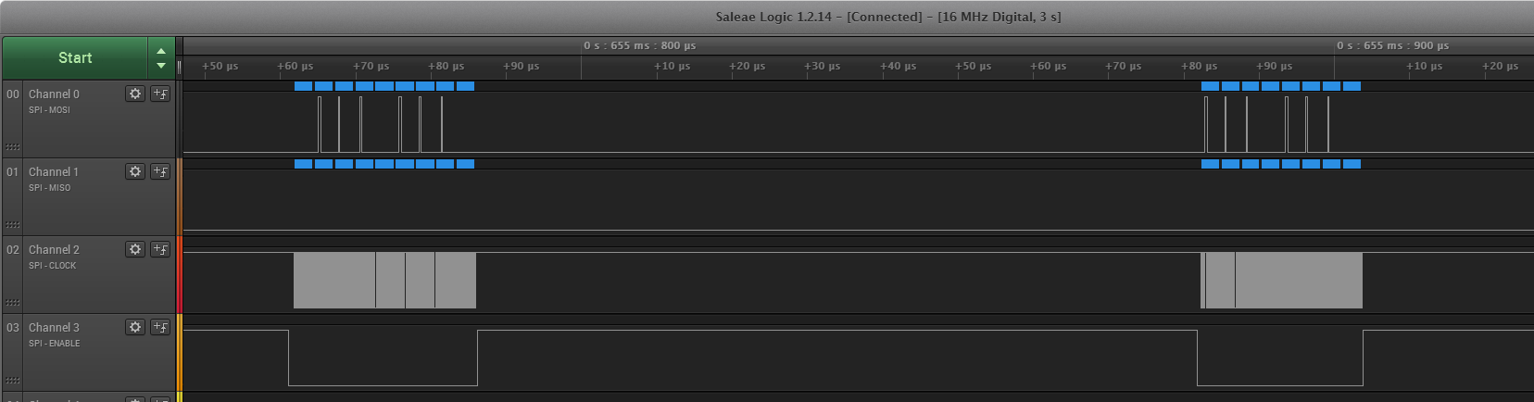Open Channel 1 settings gear
The width and height of the screenshot is (1534, 402).
point(135,171)
